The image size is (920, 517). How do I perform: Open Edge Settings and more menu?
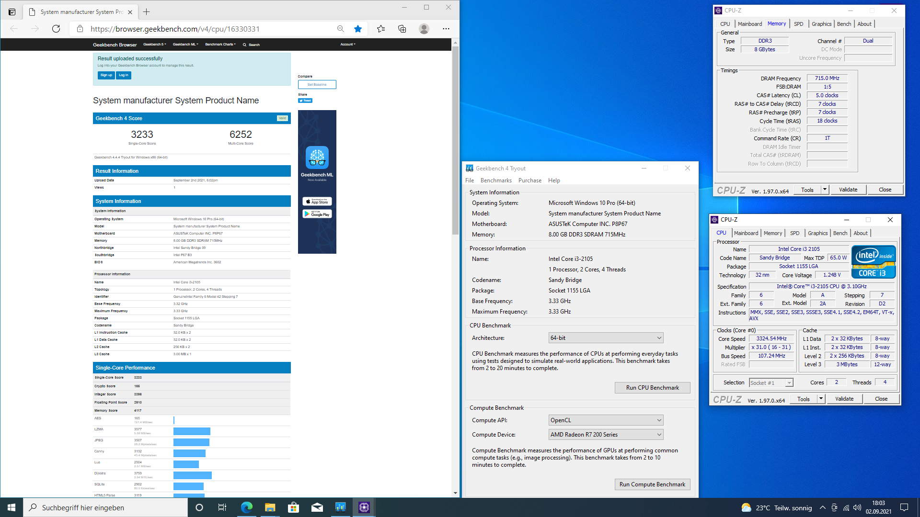(x=446, y=29)
